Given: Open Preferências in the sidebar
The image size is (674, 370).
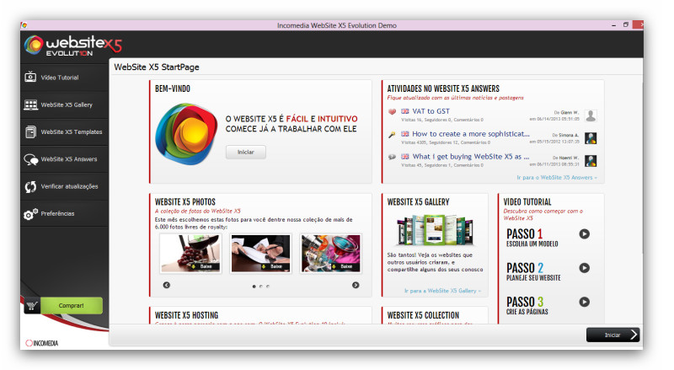Looking at the screenshot, I should pos(65,213).
